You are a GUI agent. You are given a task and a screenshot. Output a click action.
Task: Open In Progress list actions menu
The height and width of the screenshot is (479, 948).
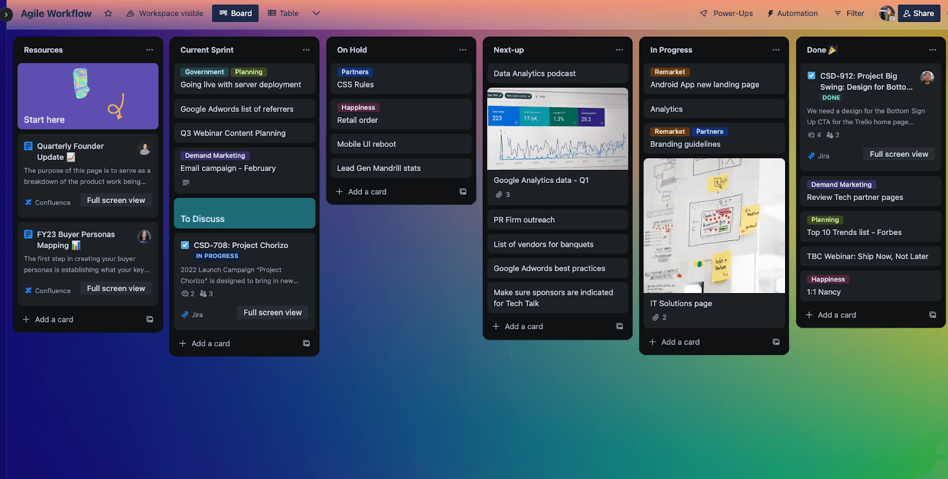(776, 50)
